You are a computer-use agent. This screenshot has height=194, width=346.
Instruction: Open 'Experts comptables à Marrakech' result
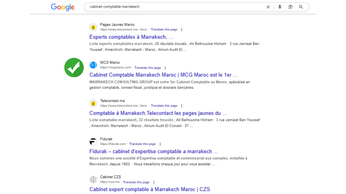click(x=131, y=37)
